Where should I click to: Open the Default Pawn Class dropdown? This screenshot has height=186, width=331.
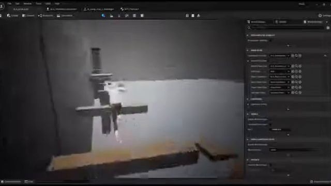[280, 66]
